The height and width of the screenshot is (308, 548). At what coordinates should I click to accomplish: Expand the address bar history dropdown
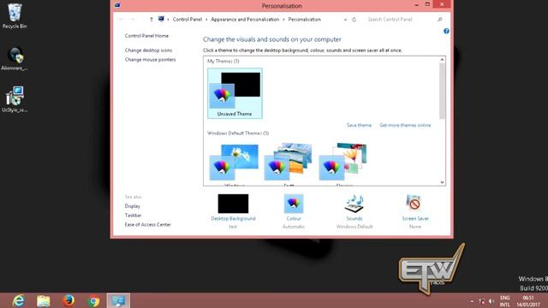345,20
